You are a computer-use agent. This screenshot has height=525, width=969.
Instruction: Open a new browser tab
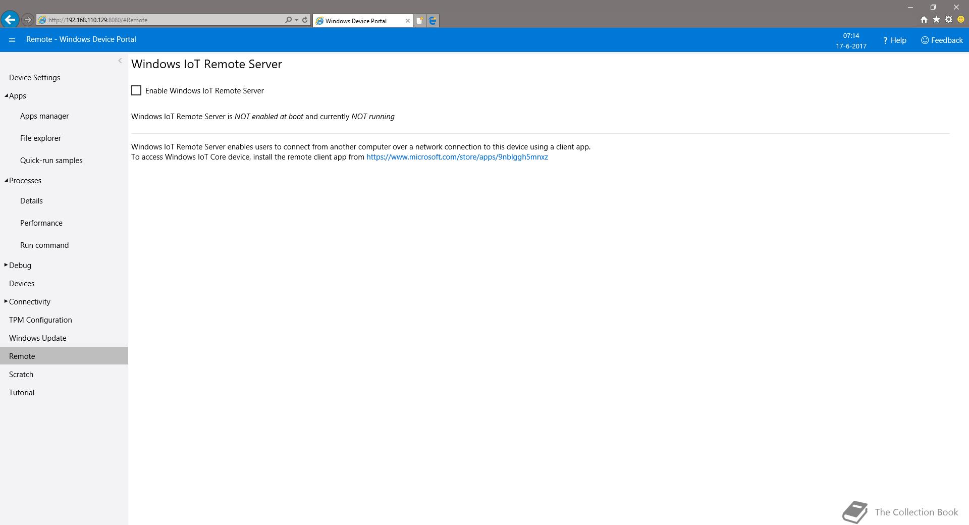click(419, 21)
